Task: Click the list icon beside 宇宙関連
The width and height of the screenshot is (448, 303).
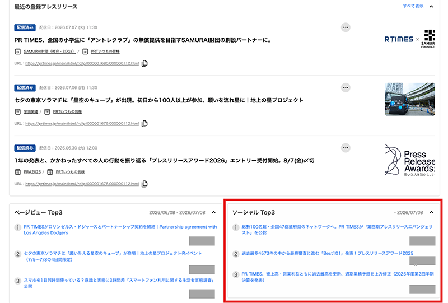Action: [x=18, y=111]
